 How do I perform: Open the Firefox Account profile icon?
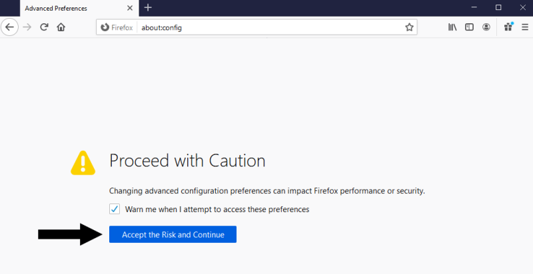click(x=486, y=27)
